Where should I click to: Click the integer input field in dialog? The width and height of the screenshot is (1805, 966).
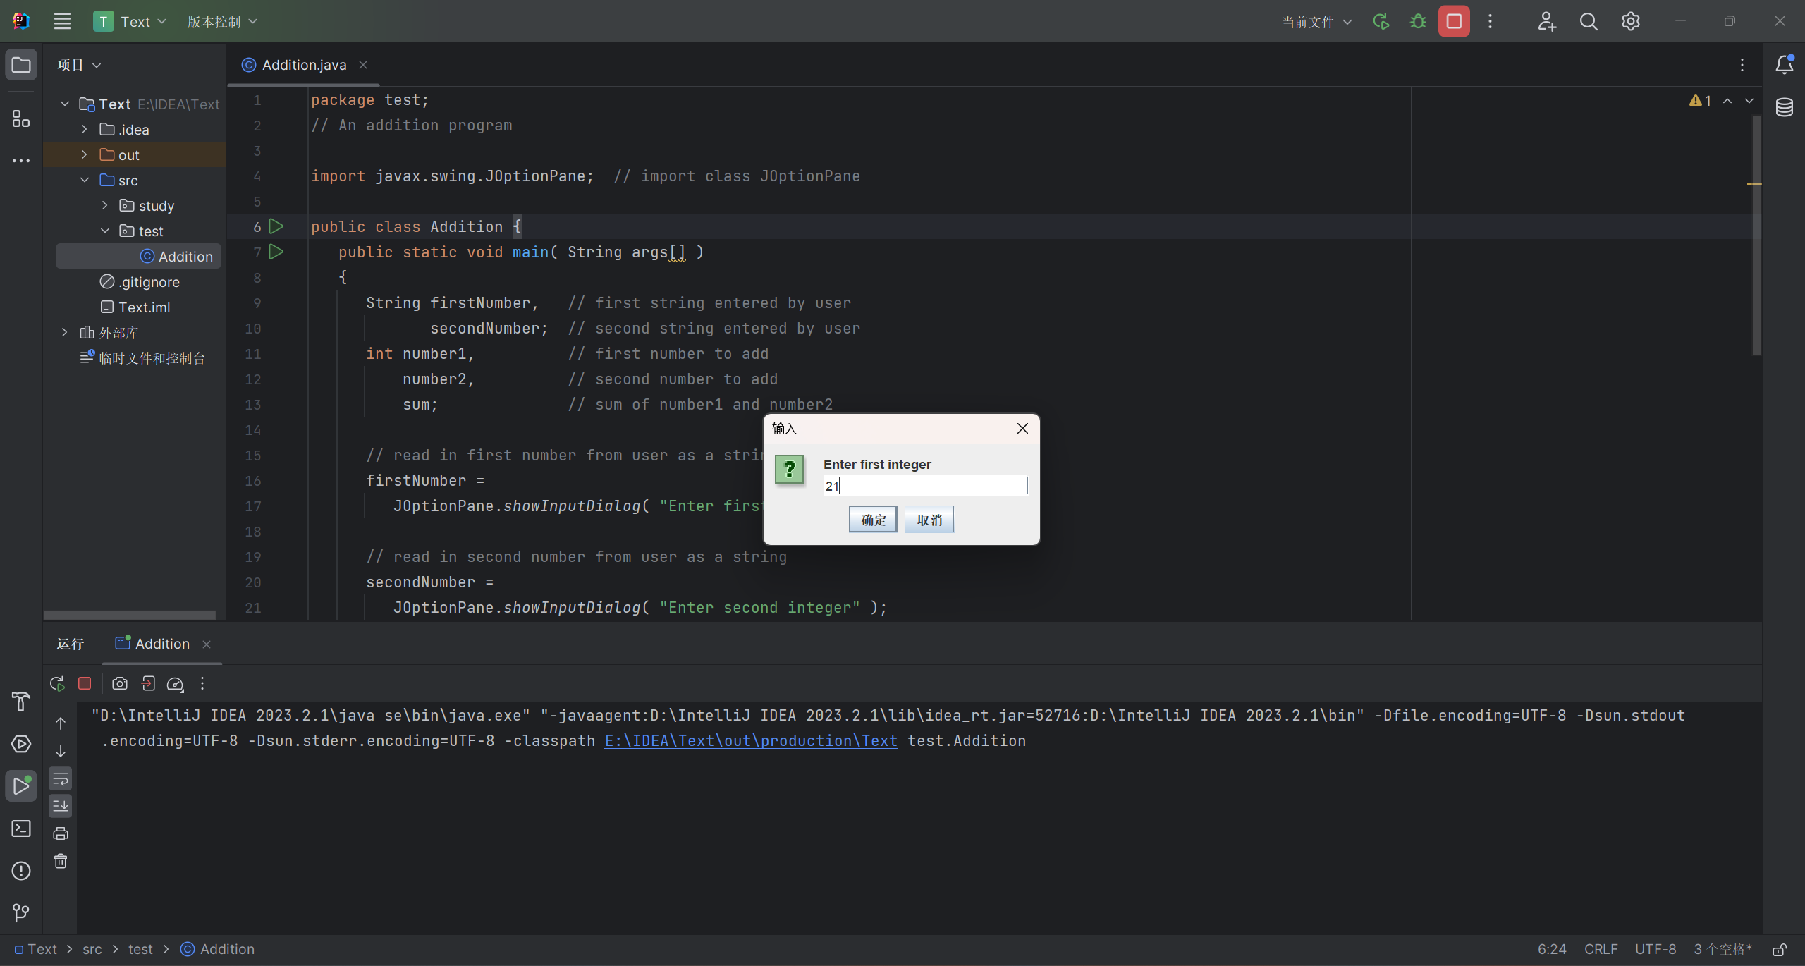click(x=925, y=485)
